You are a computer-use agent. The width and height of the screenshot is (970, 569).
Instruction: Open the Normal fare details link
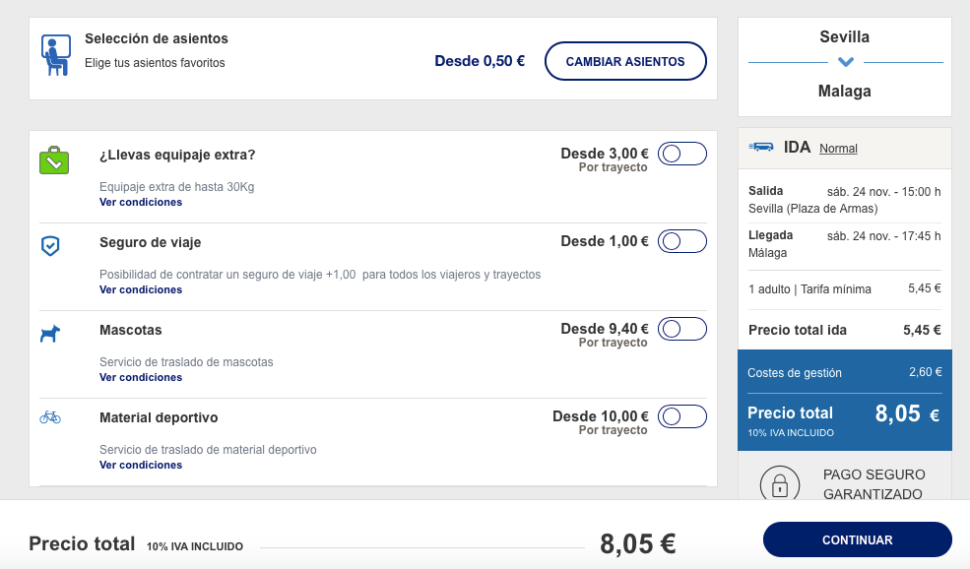[x=838, y=149]
